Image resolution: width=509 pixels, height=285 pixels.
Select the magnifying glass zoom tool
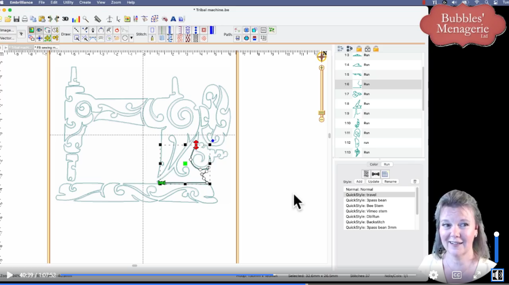click(x=86, y=19)
